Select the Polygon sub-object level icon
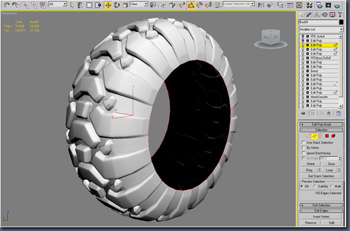350x231 pixels. (x=327, y=136)
